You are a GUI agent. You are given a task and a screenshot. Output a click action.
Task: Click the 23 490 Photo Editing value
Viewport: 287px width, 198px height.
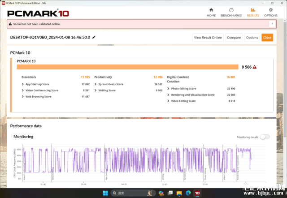tap(231, 89)
